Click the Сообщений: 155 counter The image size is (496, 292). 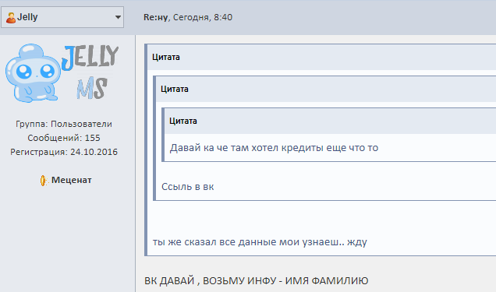[x=64, y=138]
